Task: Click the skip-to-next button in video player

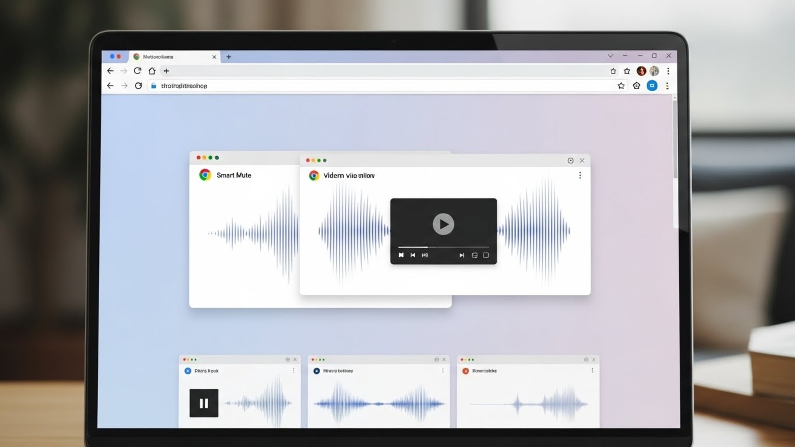Action: pyautogui.click(x=462, y=255)
